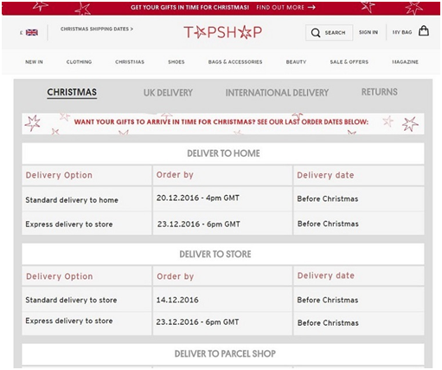The height and width of the screenshot is (370, 442).
Task: Click the UK flag country selector
Action: click(32, 32)
